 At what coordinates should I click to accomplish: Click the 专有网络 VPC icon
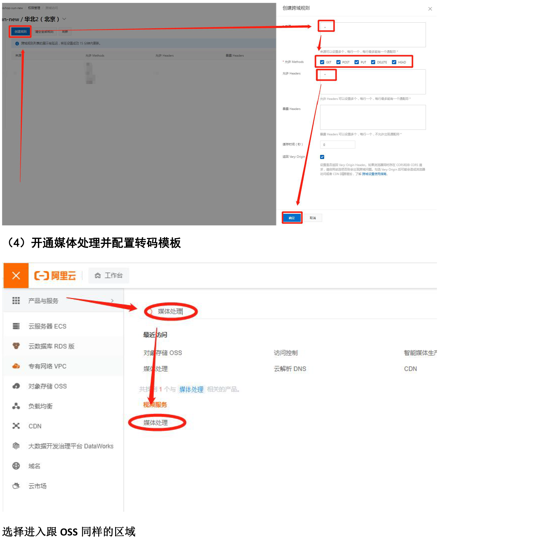pos(16,366)
